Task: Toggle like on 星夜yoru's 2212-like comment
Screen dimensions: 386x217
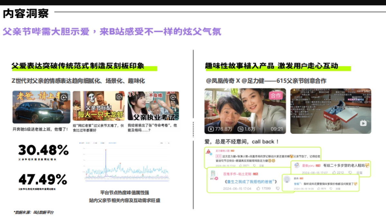Action: 334,172
